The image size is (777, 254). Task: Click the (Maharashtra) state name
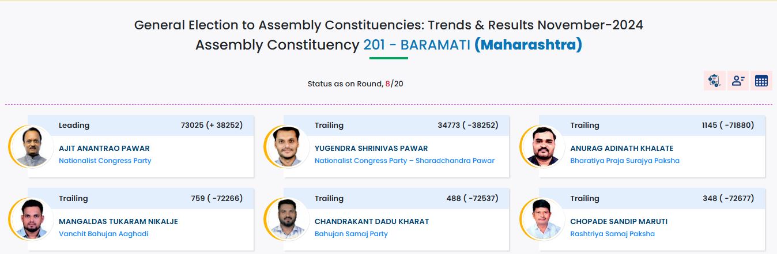[528, 44]
